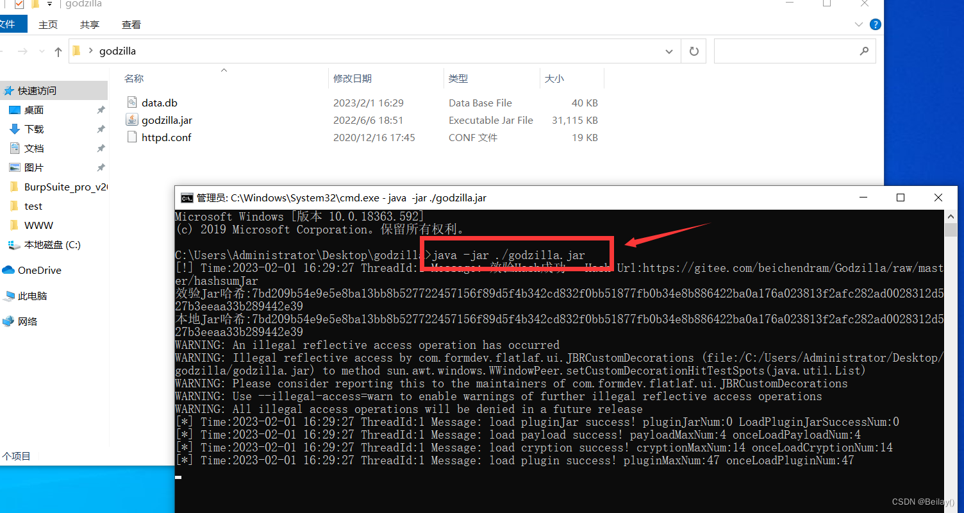Open the 共享 ribbon tab
The image size is (964, 513).
[x=90, y=24]
